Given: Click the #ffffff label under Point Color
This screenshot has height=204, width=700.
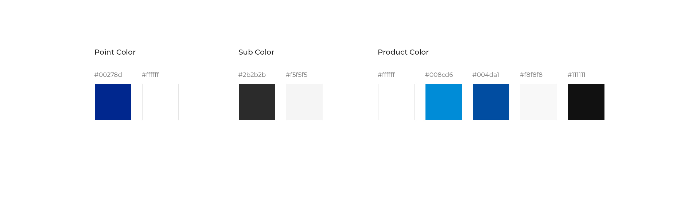Looking at the screenshot, I should point(150,75).
